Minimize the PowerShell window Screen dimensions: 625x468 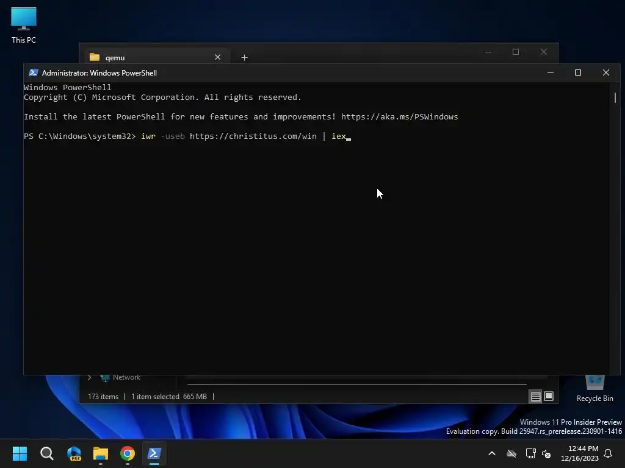click(x=551, y=73)
